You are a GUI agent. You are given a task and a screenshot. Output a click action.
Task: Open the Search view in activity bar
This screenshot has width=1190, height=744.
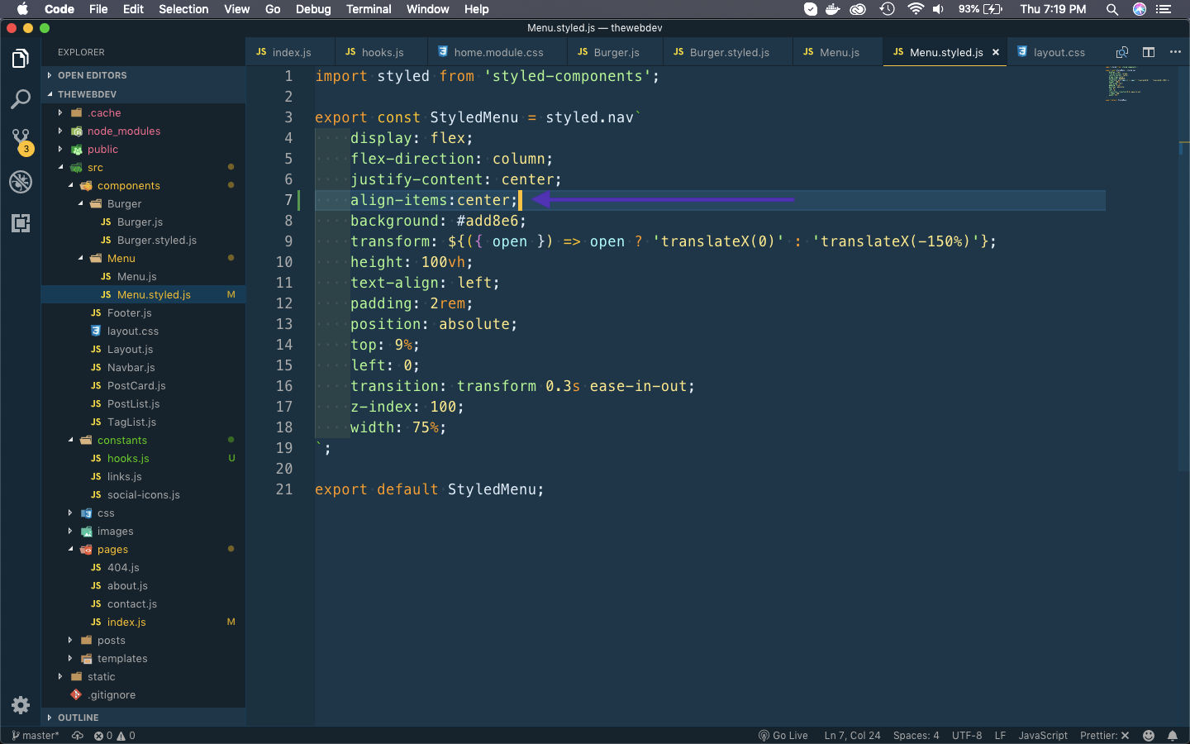[x=21, y=100]
